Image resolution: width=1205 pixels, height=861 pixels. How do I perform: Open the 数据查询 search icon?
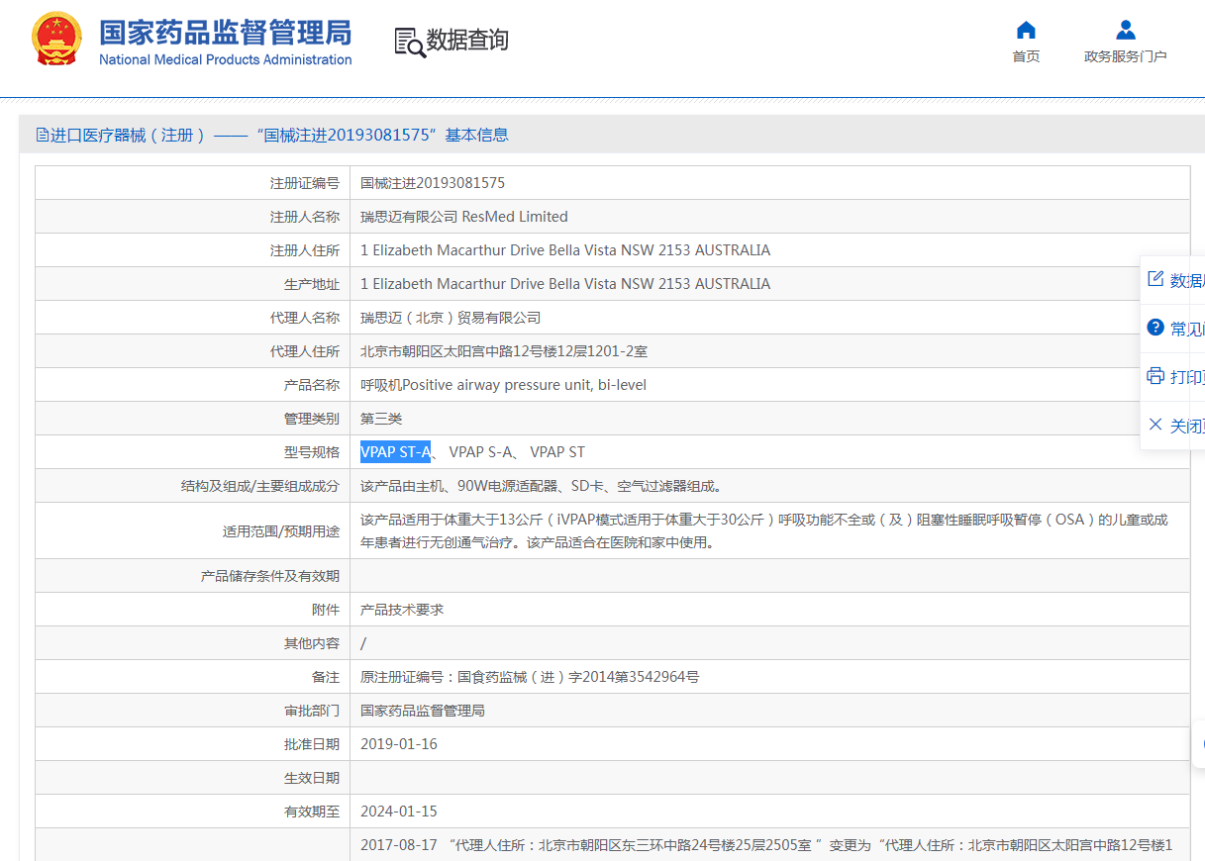click(x=409, y=42)
